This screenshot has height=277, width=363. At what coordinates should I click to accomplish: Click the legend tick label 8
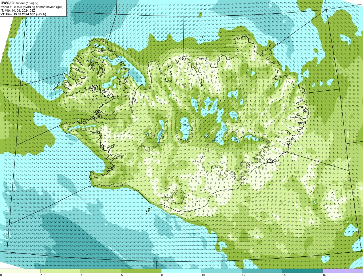pyautogui.click(x=162, y=275)
